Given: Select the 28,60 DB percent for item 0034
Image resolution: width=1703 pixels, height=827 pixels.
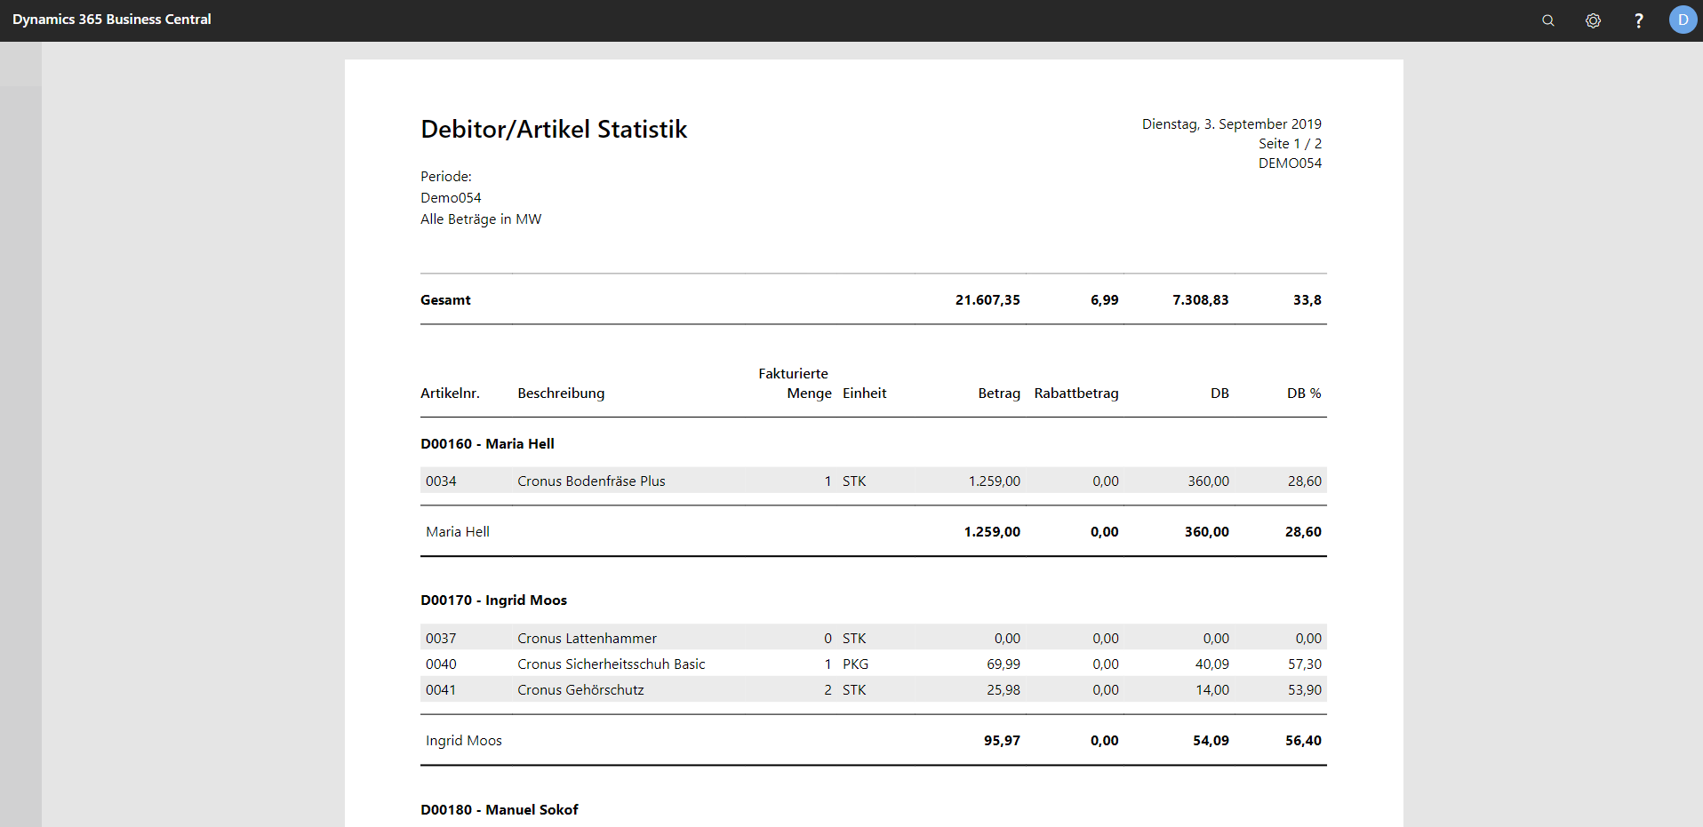Looking at the screenshot, I should pyautogui.click(x=1305, y=481).
